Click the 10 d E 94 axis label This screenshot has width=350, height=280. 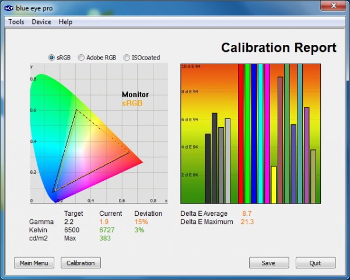pyautogui.click(x=191, y=66)
